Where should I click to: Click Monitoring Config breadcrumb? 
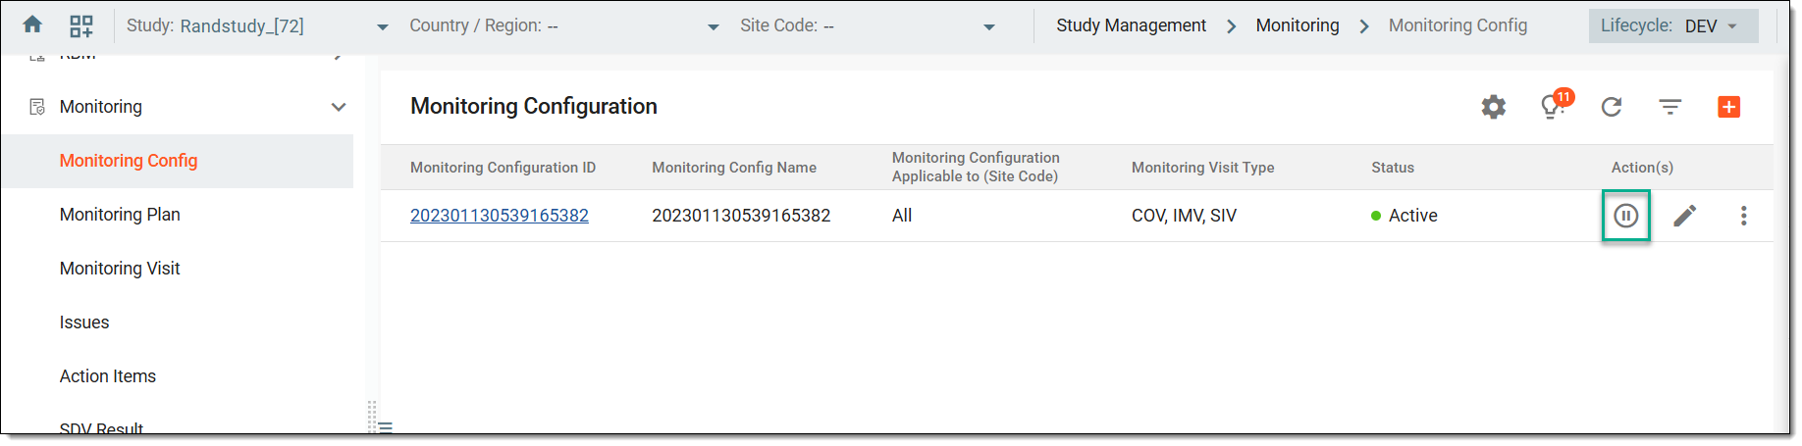pos(1457,25)
